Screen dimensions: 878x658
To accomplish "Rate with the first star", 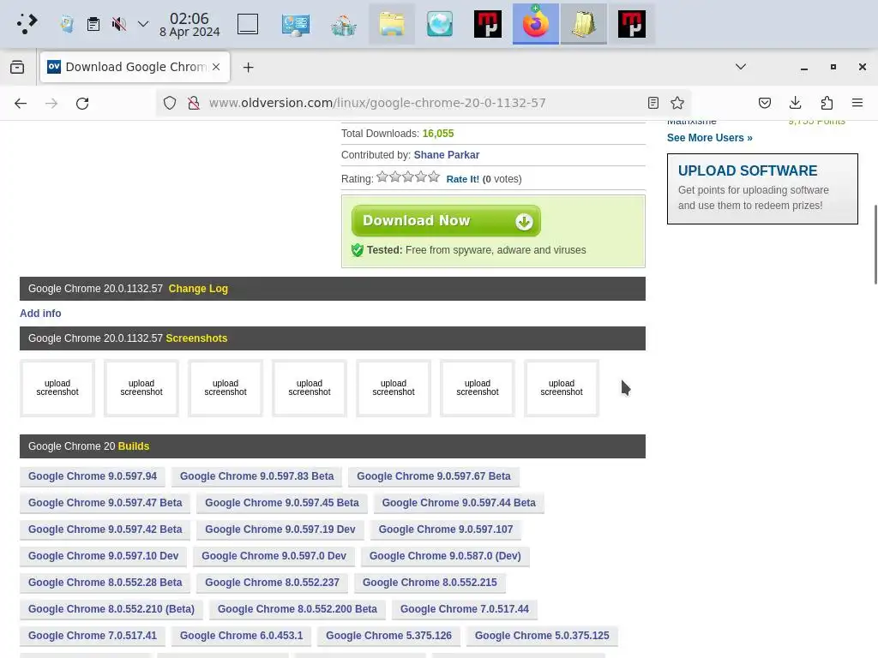I will pyautogui.click(x=382, y=176).
